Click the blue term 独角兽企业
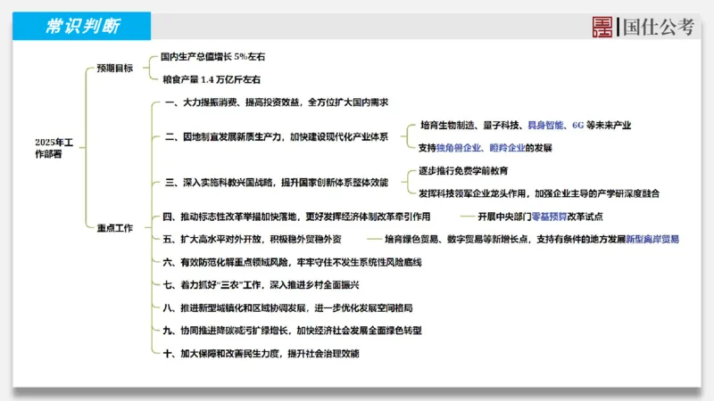Screen dimensions: 714x401 coord(459,148)
